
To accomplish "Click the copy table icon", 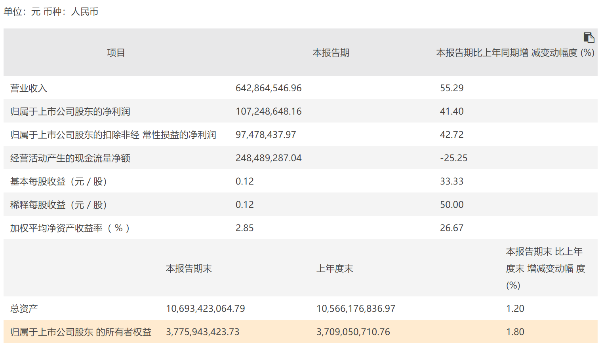I will tap(589, 38).
